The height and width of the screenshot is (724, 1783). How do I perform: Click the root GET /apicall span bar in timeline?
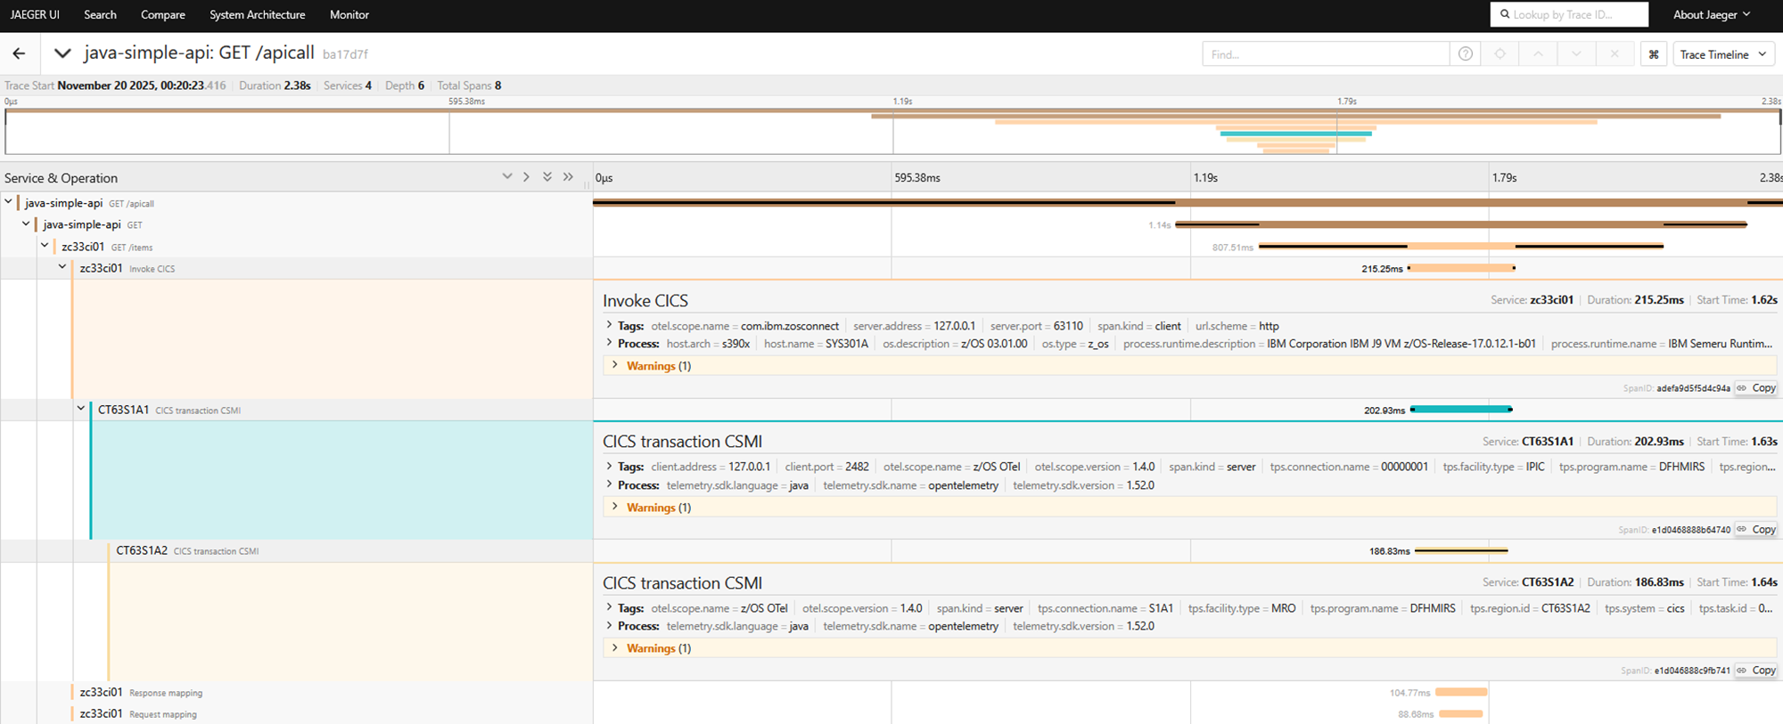pyautogui.click(x=1187, y=202)
